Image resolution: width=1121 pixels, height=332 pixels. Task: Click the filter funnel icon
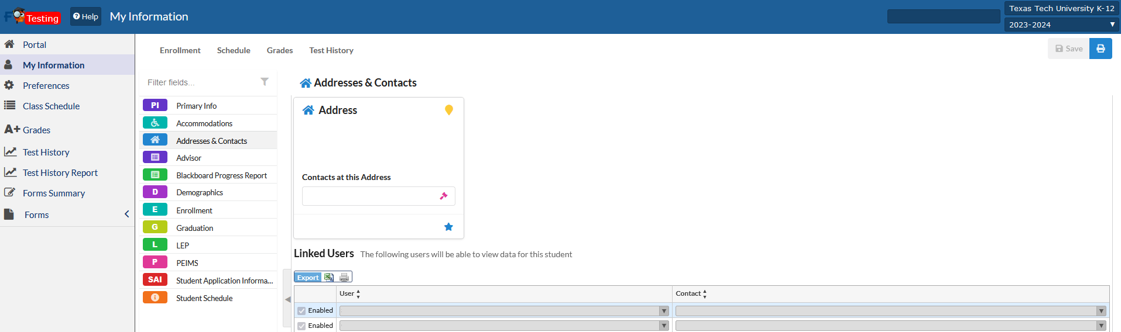(x=265, y=82)
